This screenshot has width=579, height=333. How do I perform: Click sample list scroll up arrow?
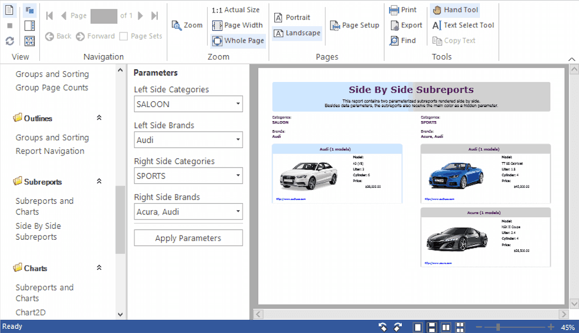tap(120, 70)
